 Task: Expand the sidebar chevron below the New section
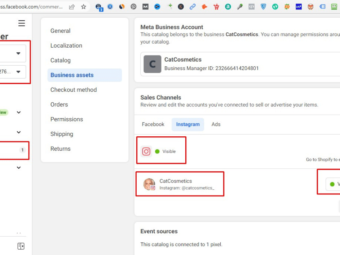coord(19,132)
